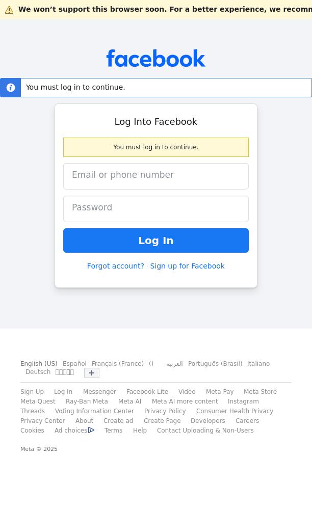Open the Messenger footer link
This screenshot has width=312, height=510.
click(99, 392)
